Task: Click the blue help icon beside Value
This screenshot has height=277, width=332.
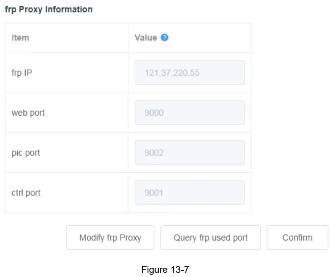Action: (165, 37)
